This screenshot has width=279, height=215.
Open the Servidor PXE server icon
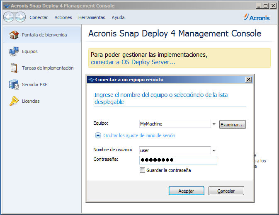pos(14,85)
